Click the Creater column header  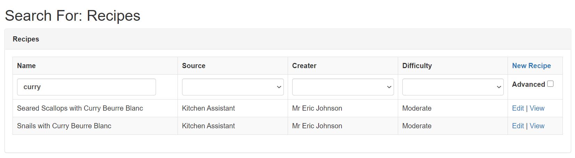(x=304, y=66)
